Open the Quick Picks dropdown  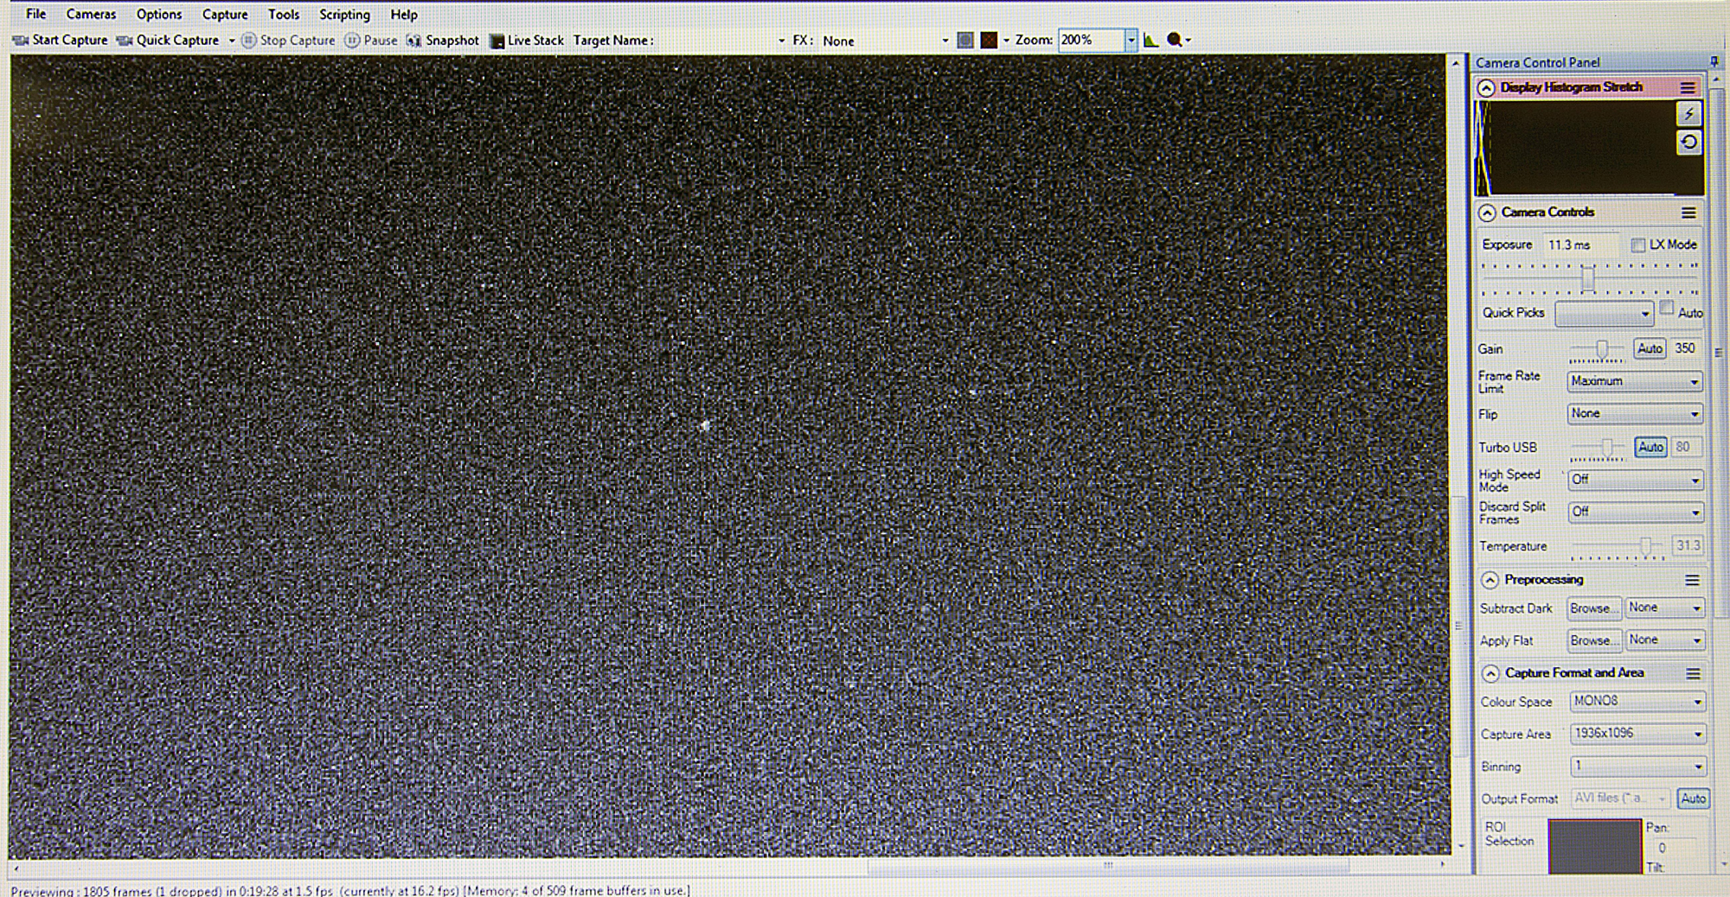pos(1604,314)
